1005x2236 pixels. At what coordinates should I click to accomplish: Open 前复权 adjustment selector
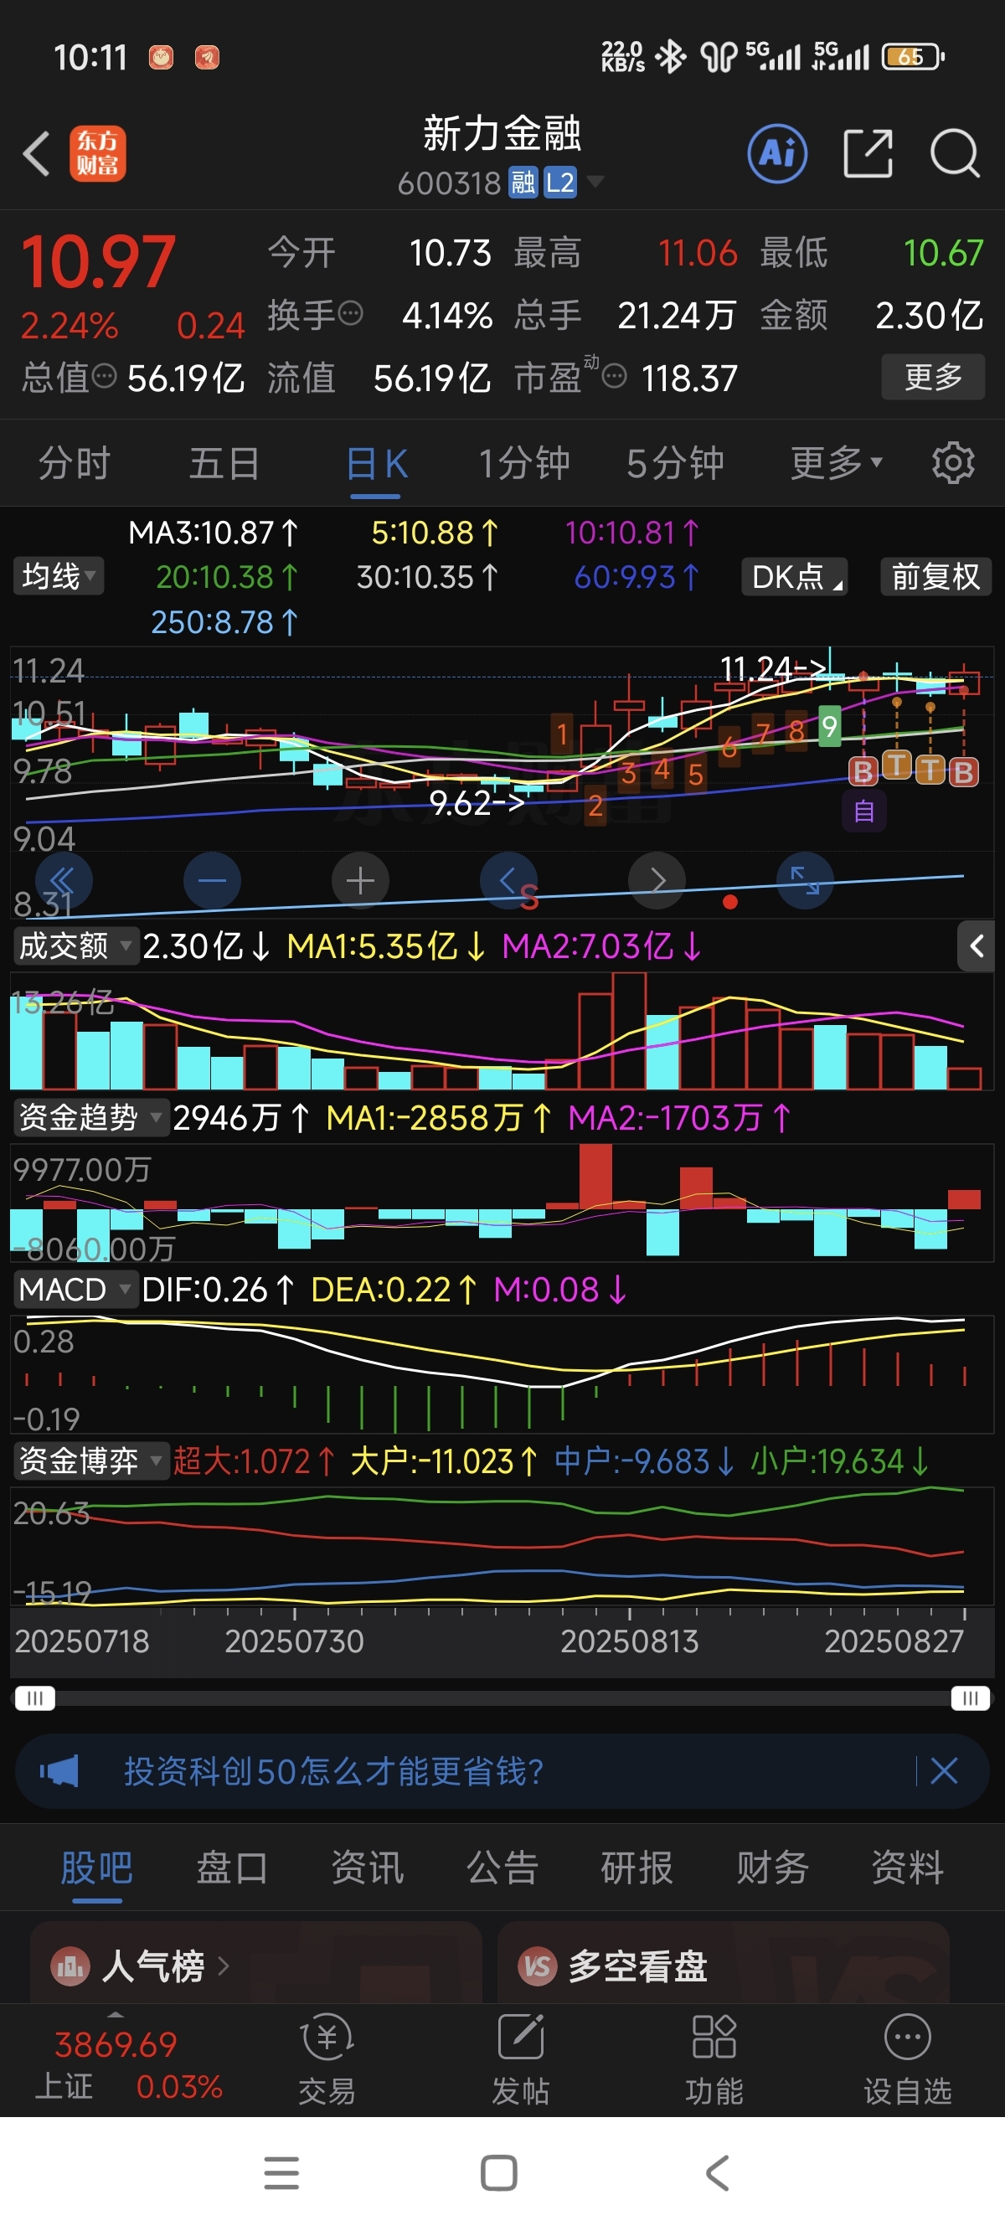[935, 576]
